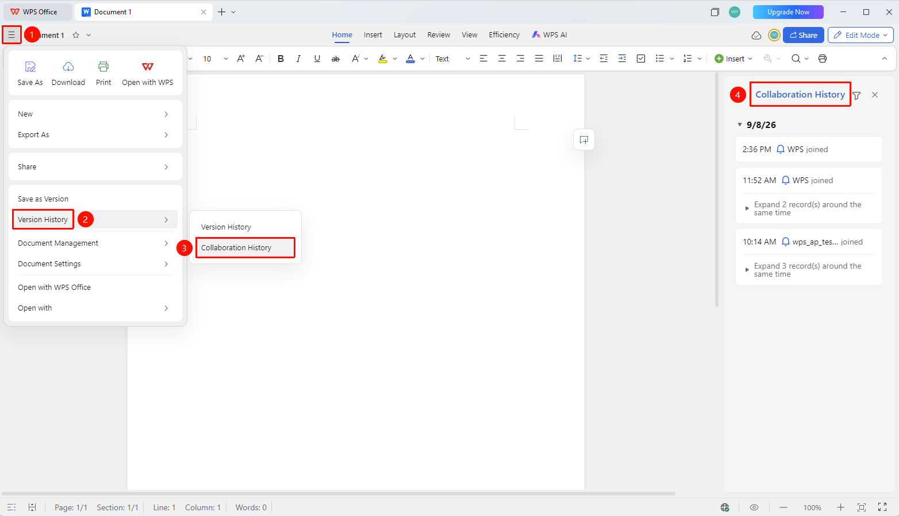Click the Share button

click(x=804, y=35)
